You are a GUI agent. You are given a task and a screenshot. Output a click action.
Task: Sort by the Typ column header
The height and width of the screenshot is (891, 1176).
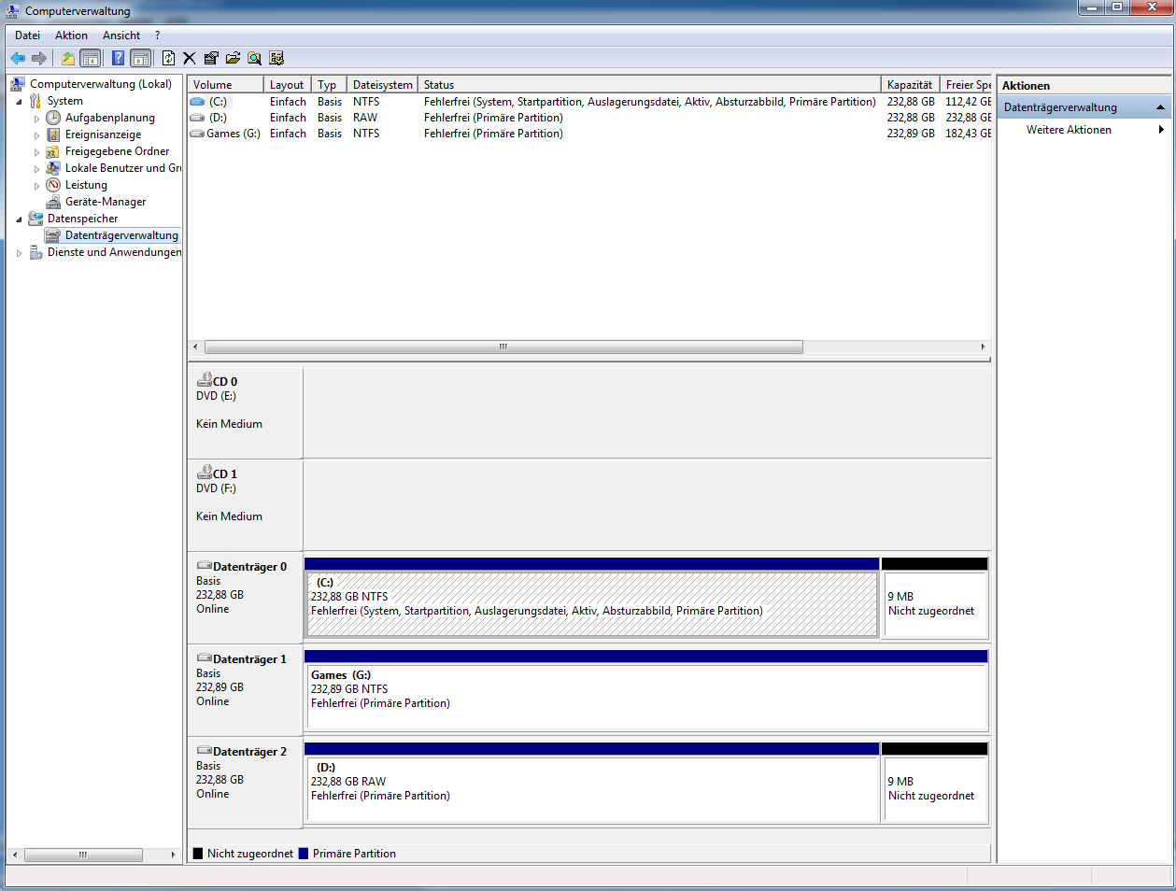tap(328, 85)
